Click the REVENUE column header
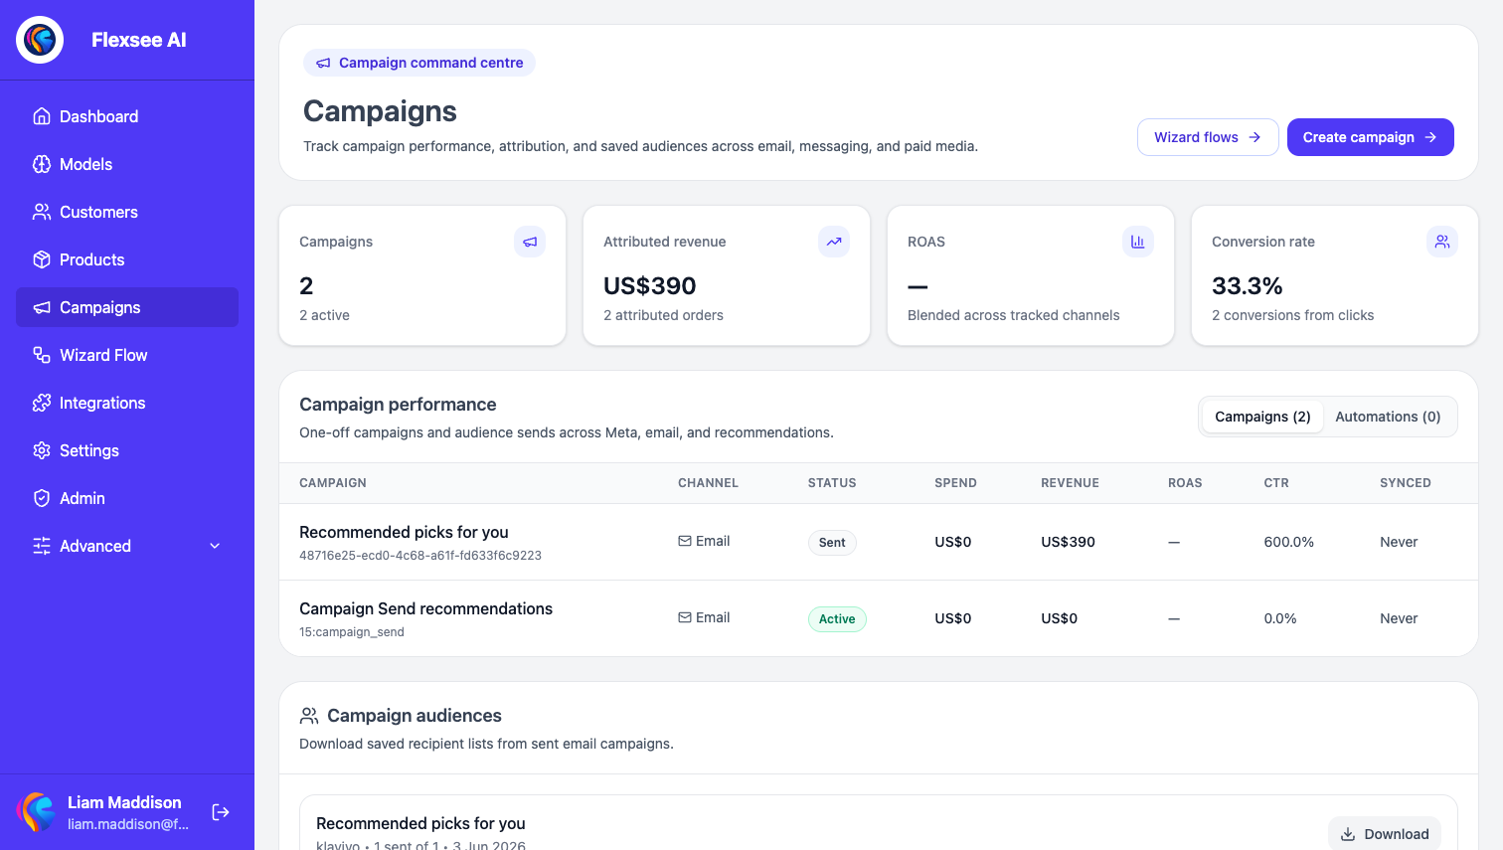 [x=1070, y=483]
